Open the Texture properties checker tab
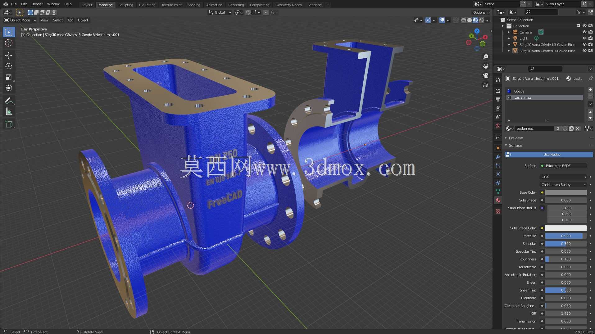This screenshot has height=334, width=595. coord(498,211)
